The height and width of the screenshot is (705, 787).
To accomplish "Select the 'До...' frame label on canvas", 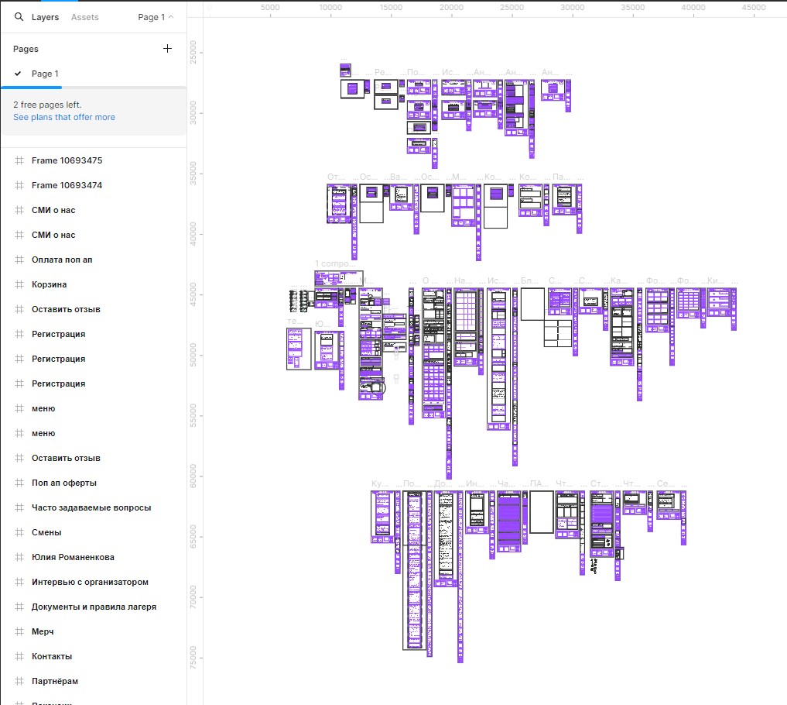I will coord(443,483).
